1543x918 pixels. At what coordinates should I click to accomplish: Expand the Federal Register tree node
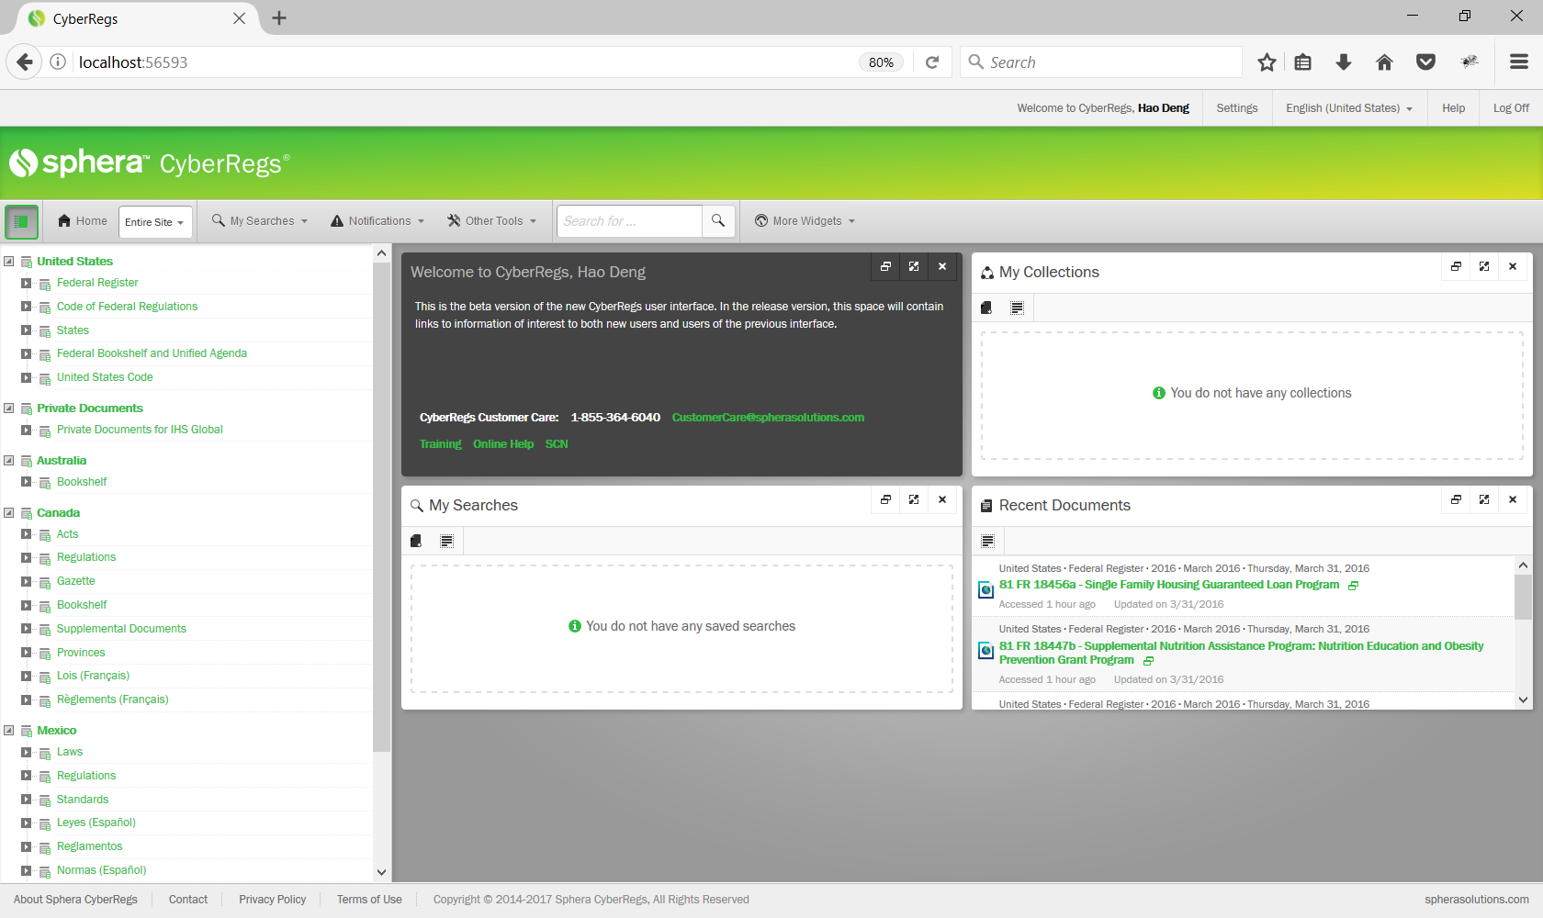26,283
